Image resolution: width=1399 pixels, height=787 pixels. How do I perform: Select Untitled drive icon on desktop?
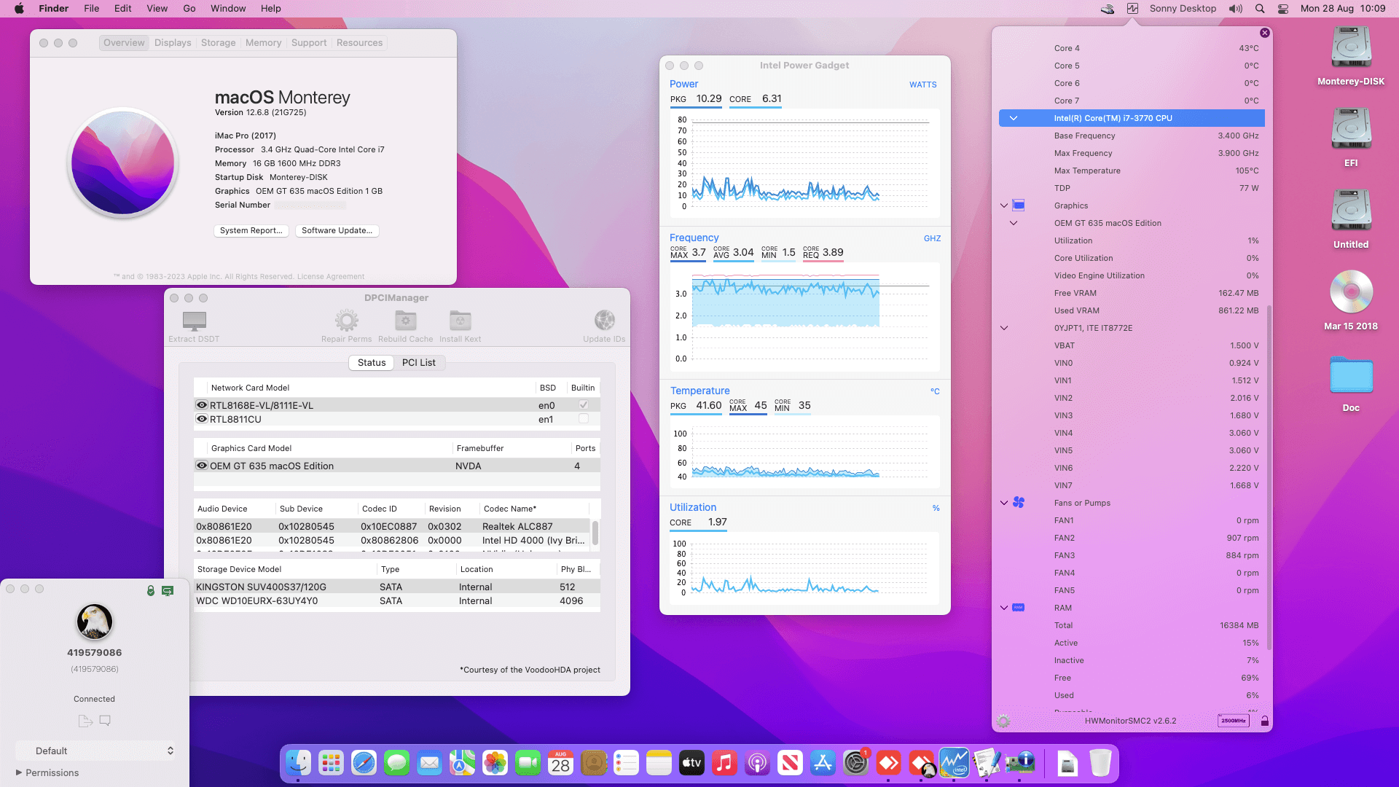(x=1351, y=211)
